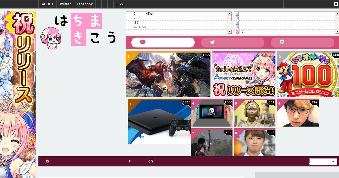Click the 799 comment count badge

click(x=314, y=103)
